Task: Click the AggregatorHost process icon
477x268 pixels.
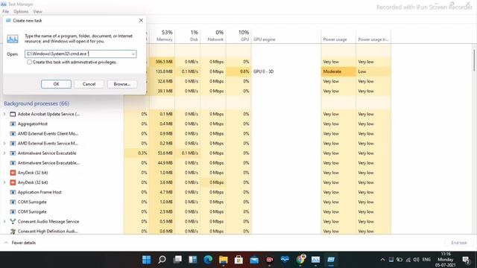Action: [x=13, y=124]
